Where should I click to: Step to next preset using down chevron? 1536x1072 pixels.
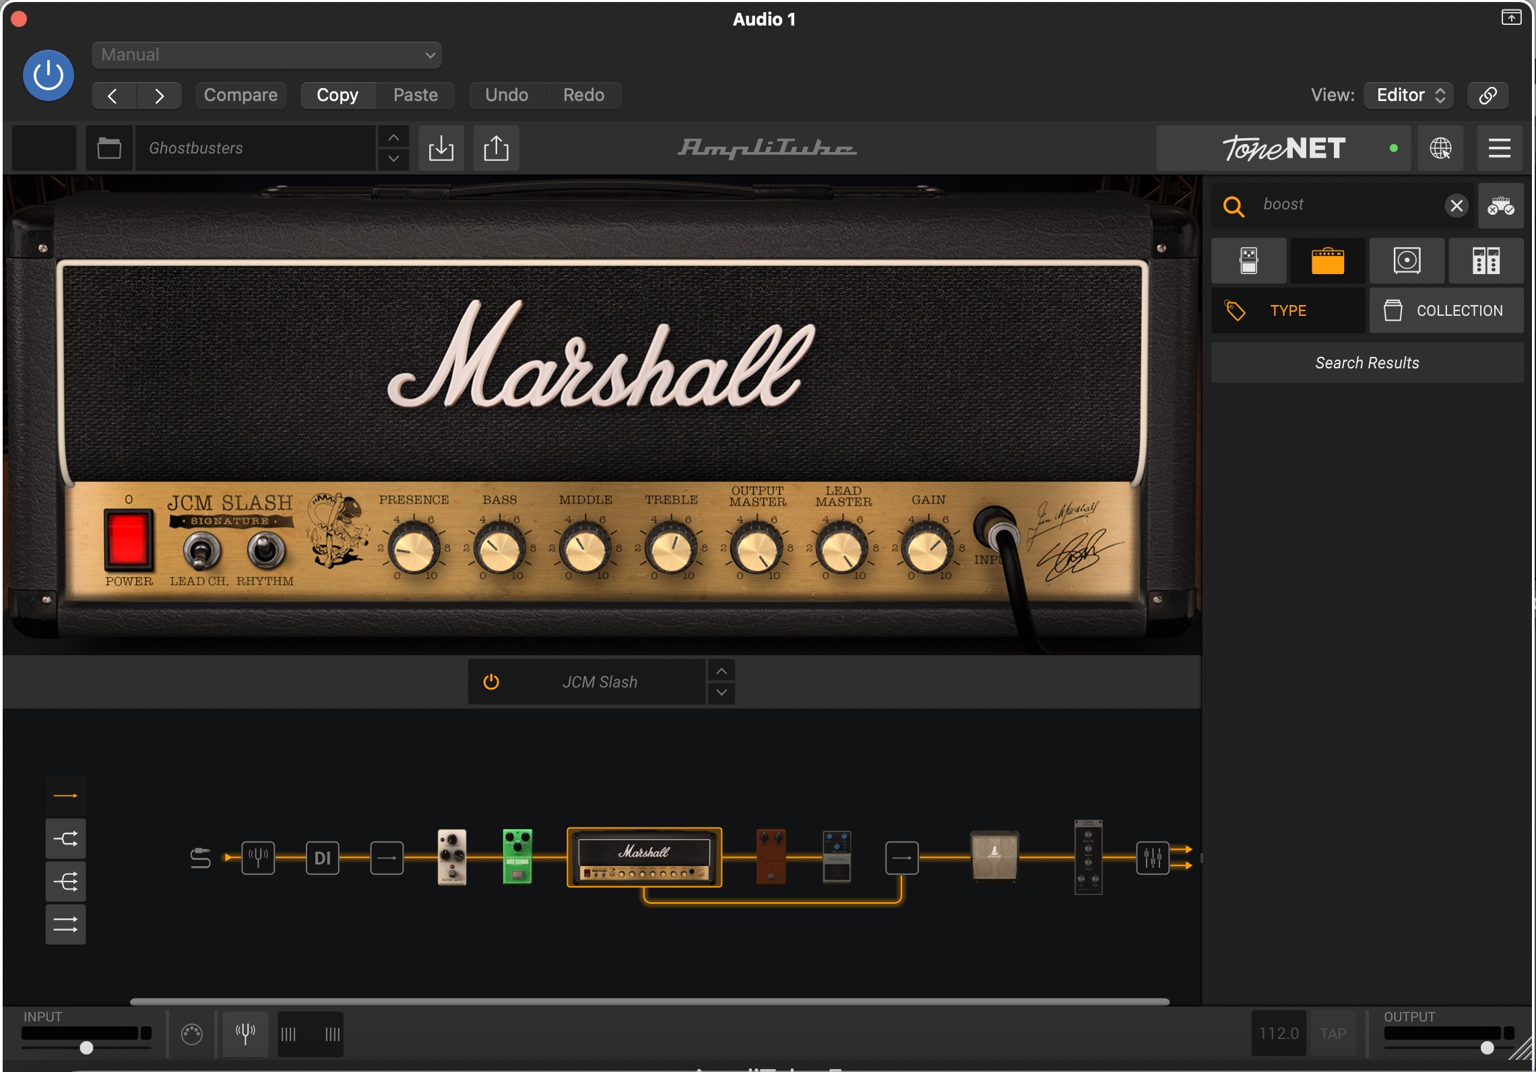tap(393, 159)
